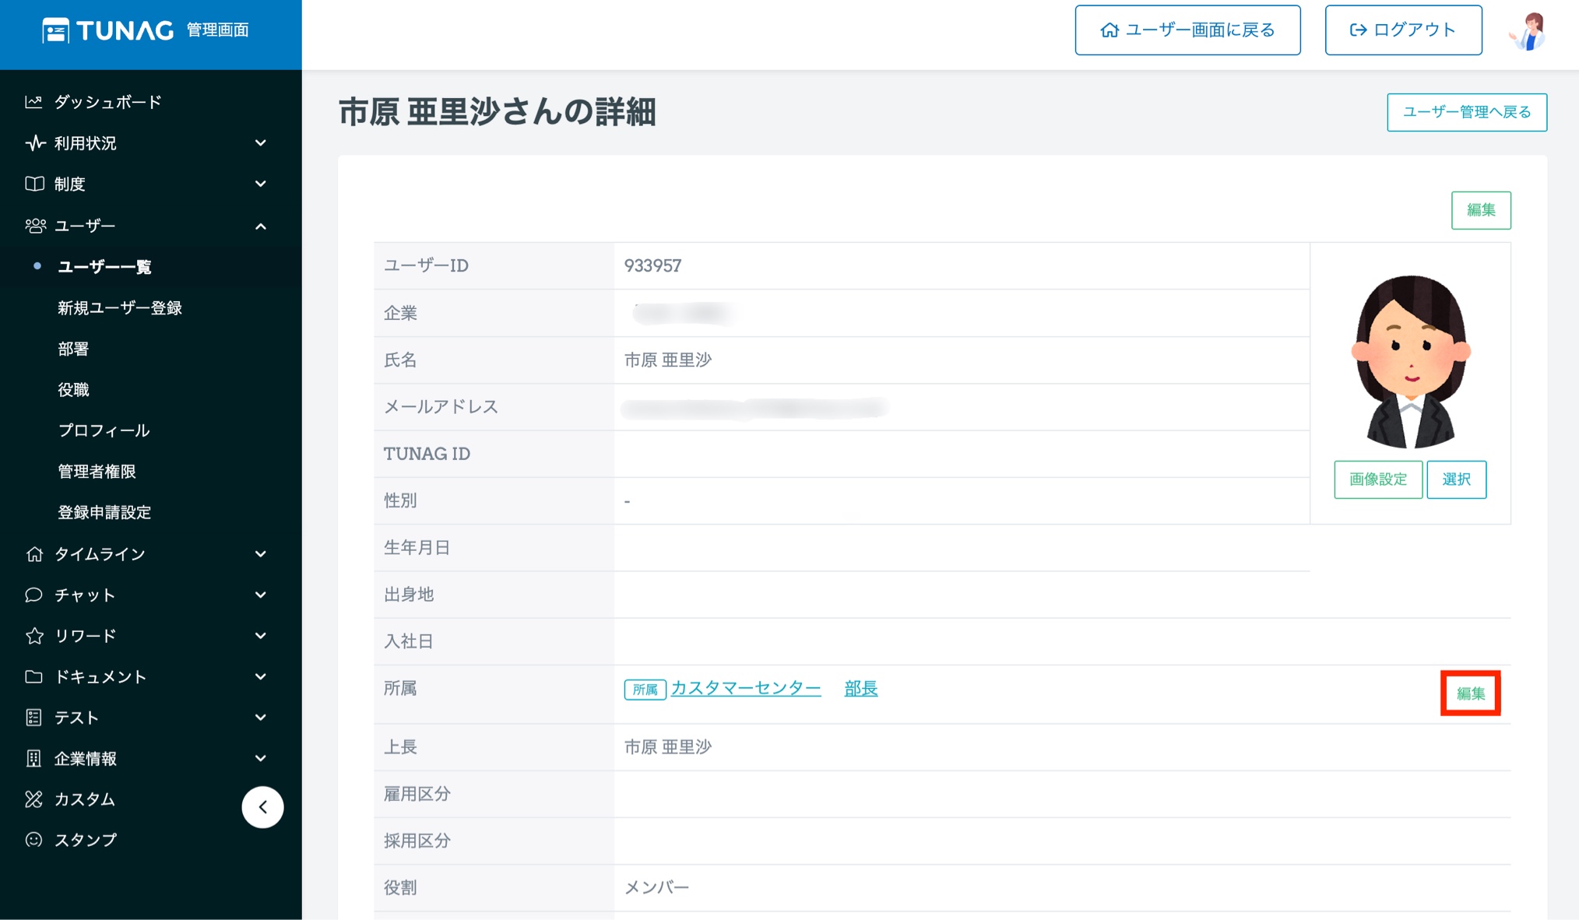Click the ユーザー画面に戻る button

coord(1187,30)
